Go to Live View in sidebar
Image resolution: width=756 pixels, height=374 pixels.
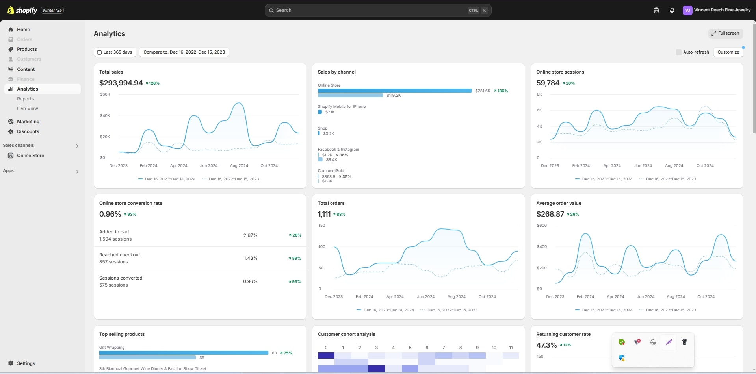pos(27,109)
